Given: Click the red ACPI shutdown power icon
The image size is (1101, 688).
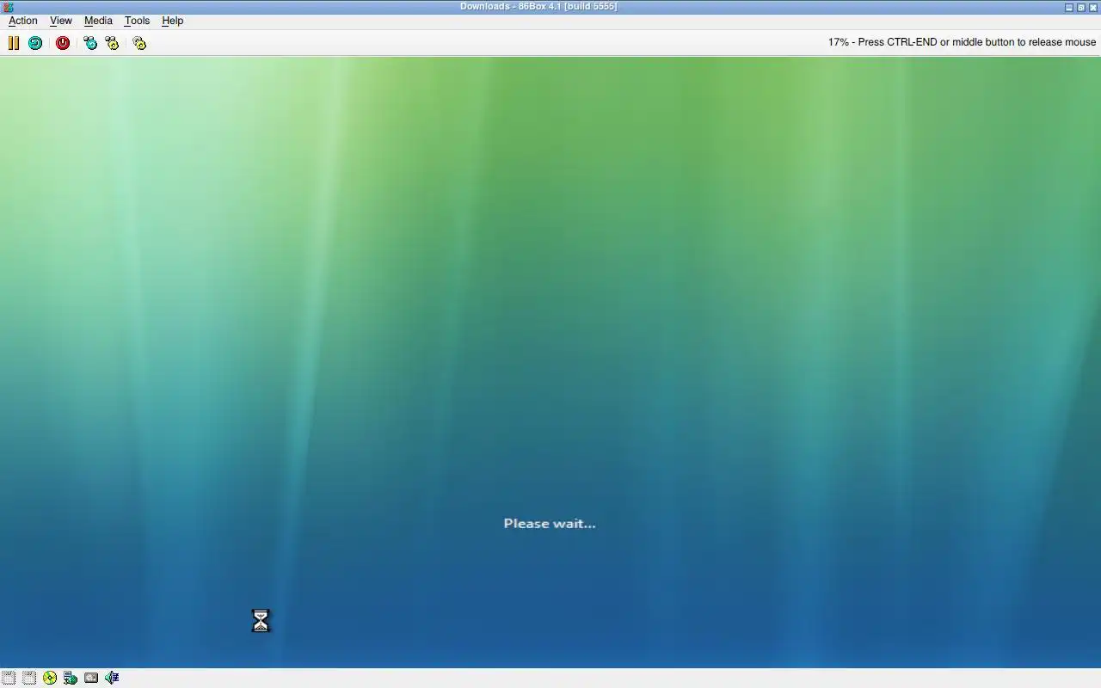Looking at the screenshot, I should pyautogui.click(x=63, y=42).
